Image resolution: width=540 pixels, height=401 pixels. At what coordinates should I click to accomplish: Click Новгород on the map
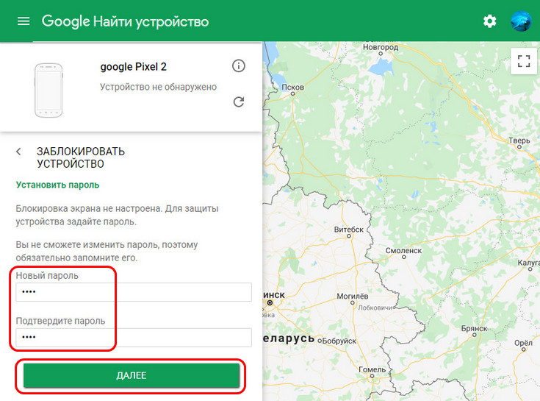pyautogui.click(x=381, y=47)
